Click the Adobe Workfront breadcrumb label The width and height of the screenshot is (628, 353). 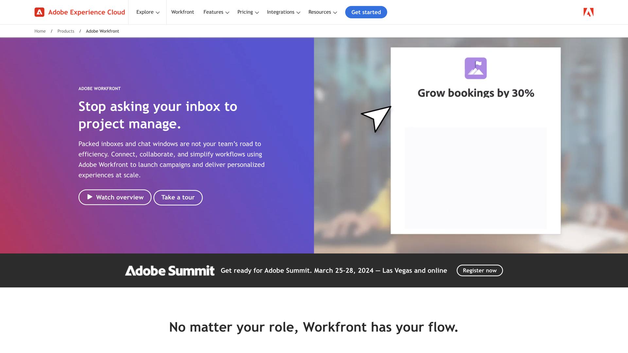[102, 31]
